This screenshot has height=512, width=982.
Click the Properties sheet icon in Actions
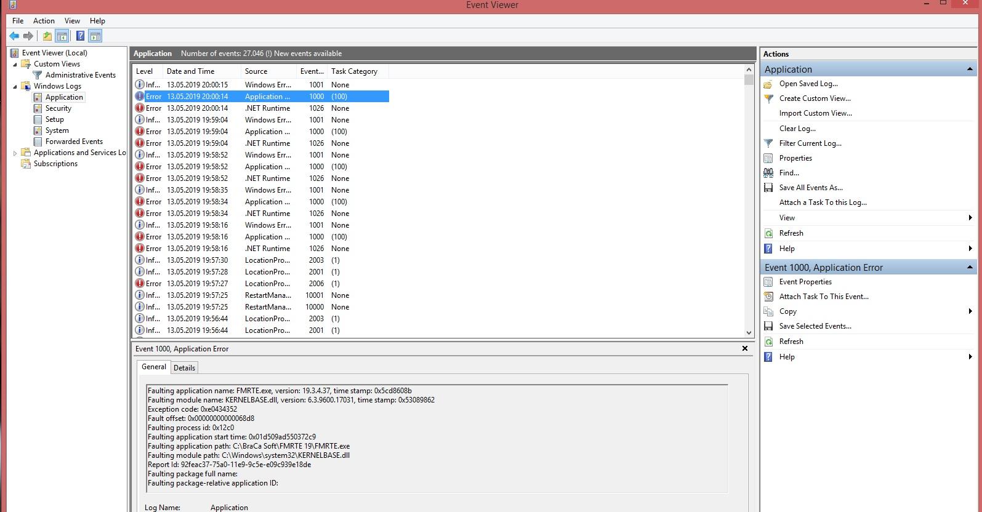[x=768, y=158]
